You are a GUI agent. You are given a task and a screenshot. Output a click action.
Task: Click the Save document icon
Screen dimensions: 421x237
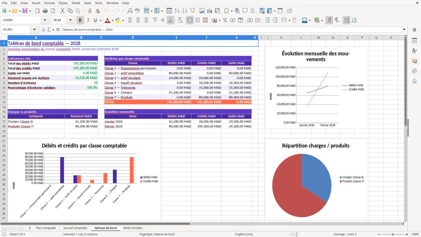tap(25, 11)
